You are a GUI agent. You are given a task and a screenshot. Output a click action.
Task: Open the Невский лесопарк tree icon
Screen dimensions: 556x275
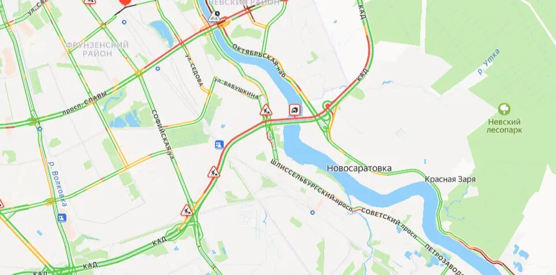click(x=504, y=109)
